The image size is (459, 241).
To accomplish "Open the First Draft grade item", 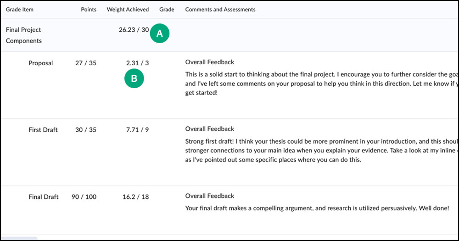I will click(43, 130).
